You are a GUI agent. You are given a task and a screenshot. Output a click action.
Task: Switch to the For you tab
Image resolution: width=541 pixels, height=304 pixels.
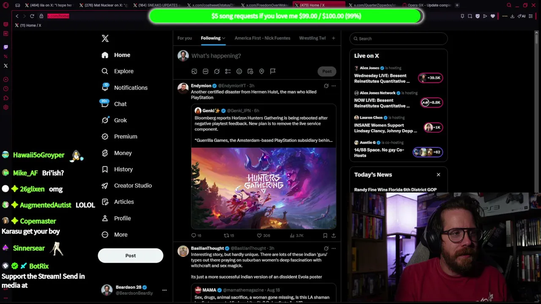(x=185, y=38)
